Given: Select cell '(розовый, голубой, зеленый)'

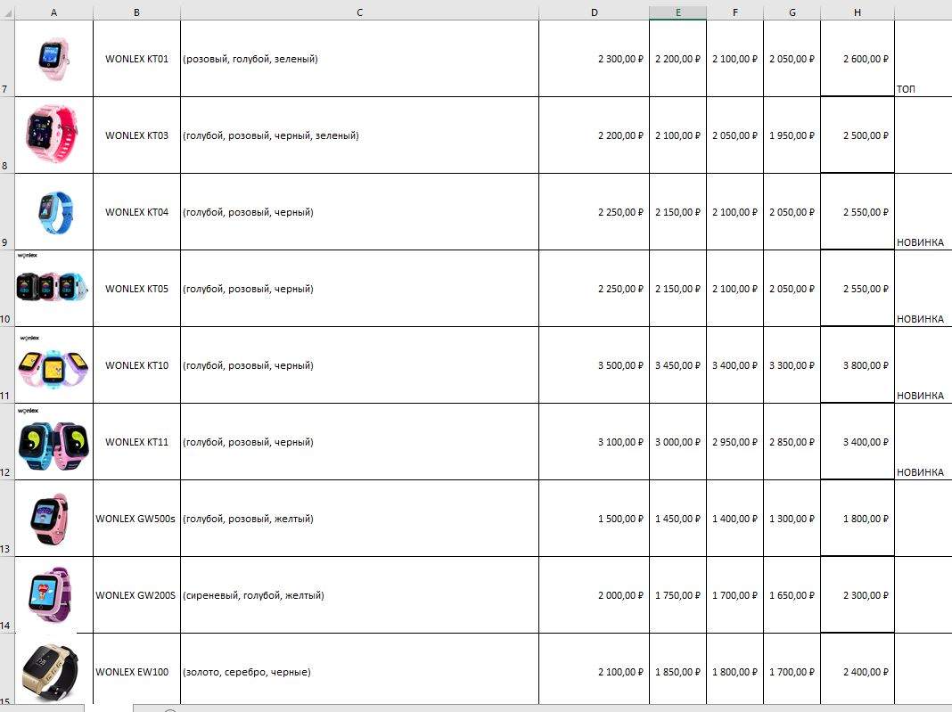Looking at the screenshot, I should pos(359,58).
